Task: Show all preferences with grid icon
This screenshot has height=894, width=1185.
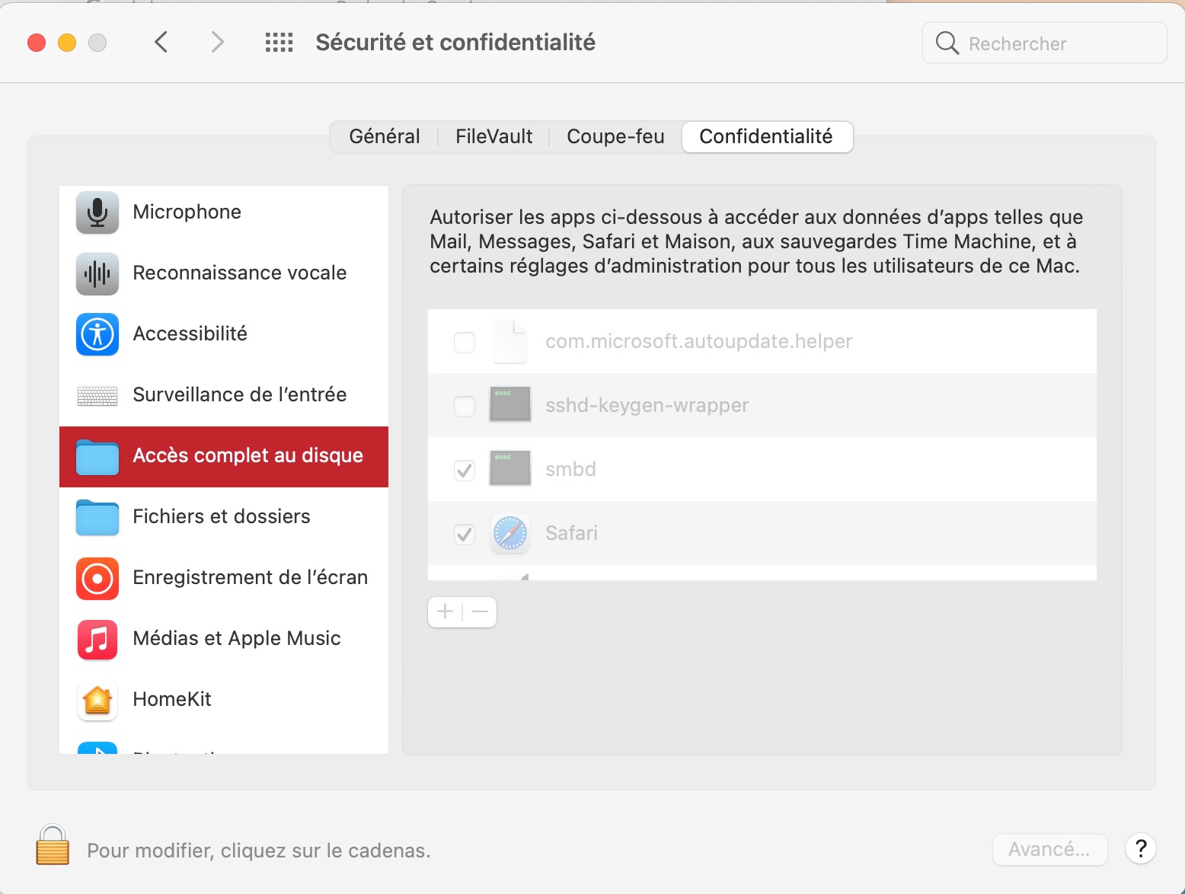Action: pyautogui.click(x=279, y=43)
